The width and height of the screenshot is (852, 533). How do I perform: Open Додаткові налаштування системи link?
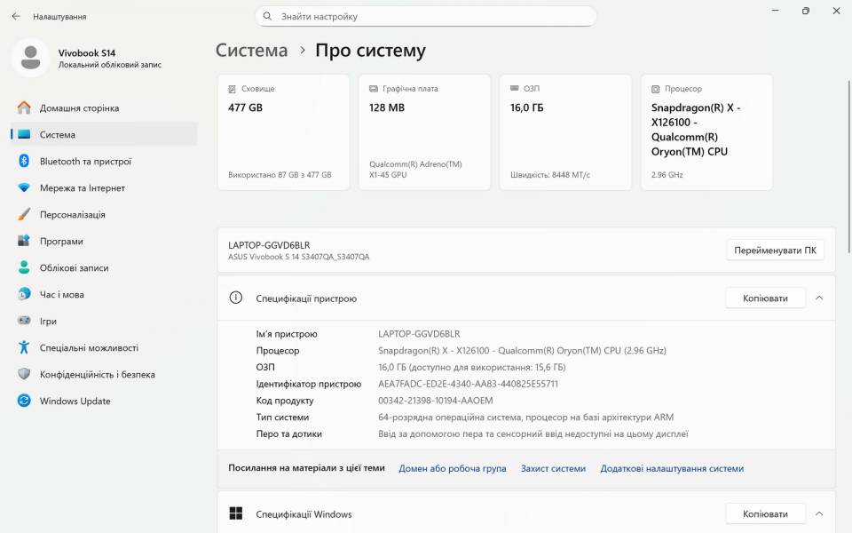(672, 467)
